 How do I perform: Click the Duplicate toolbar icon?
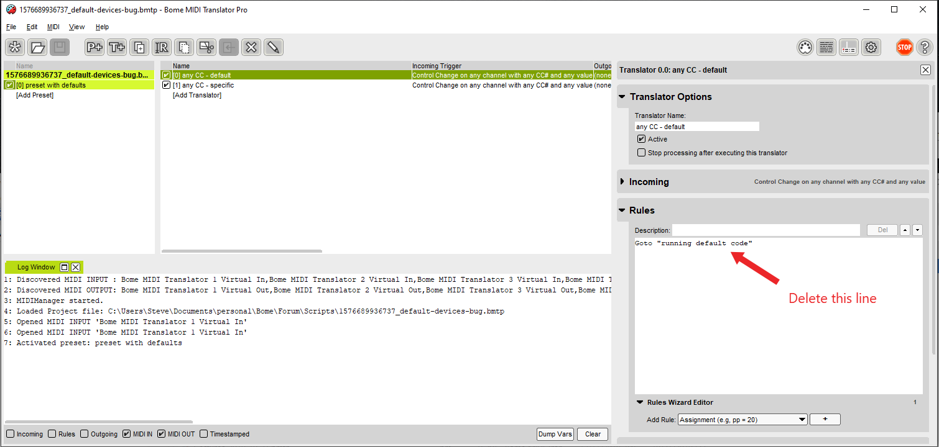click(139, 47)
